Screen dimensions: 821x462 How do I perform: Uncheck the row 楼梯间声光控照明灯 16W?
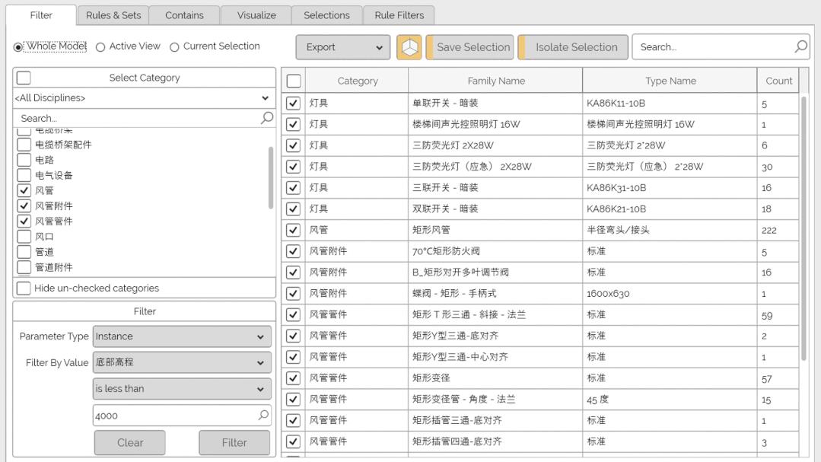[293, 124]
